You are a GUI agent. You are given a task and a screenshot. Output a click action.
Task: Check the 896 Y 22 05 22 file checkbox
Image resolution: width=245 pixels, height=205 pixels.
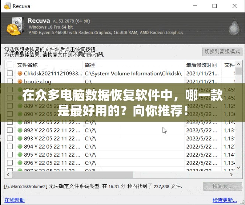tap(10, 163)
